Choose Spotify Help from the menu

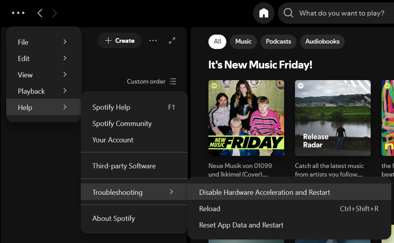[x=134, y=107]
